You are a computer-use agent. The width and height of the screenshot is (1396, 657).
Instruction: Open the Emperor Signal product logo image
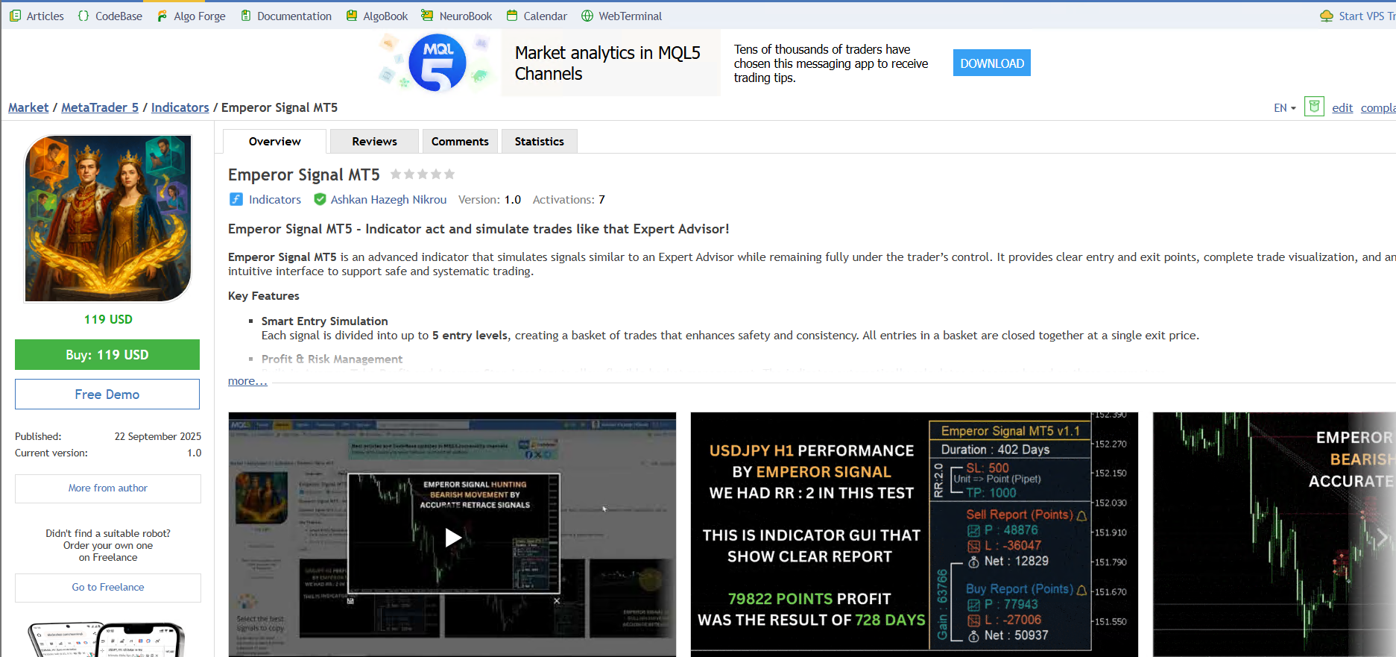click(108, 219)
